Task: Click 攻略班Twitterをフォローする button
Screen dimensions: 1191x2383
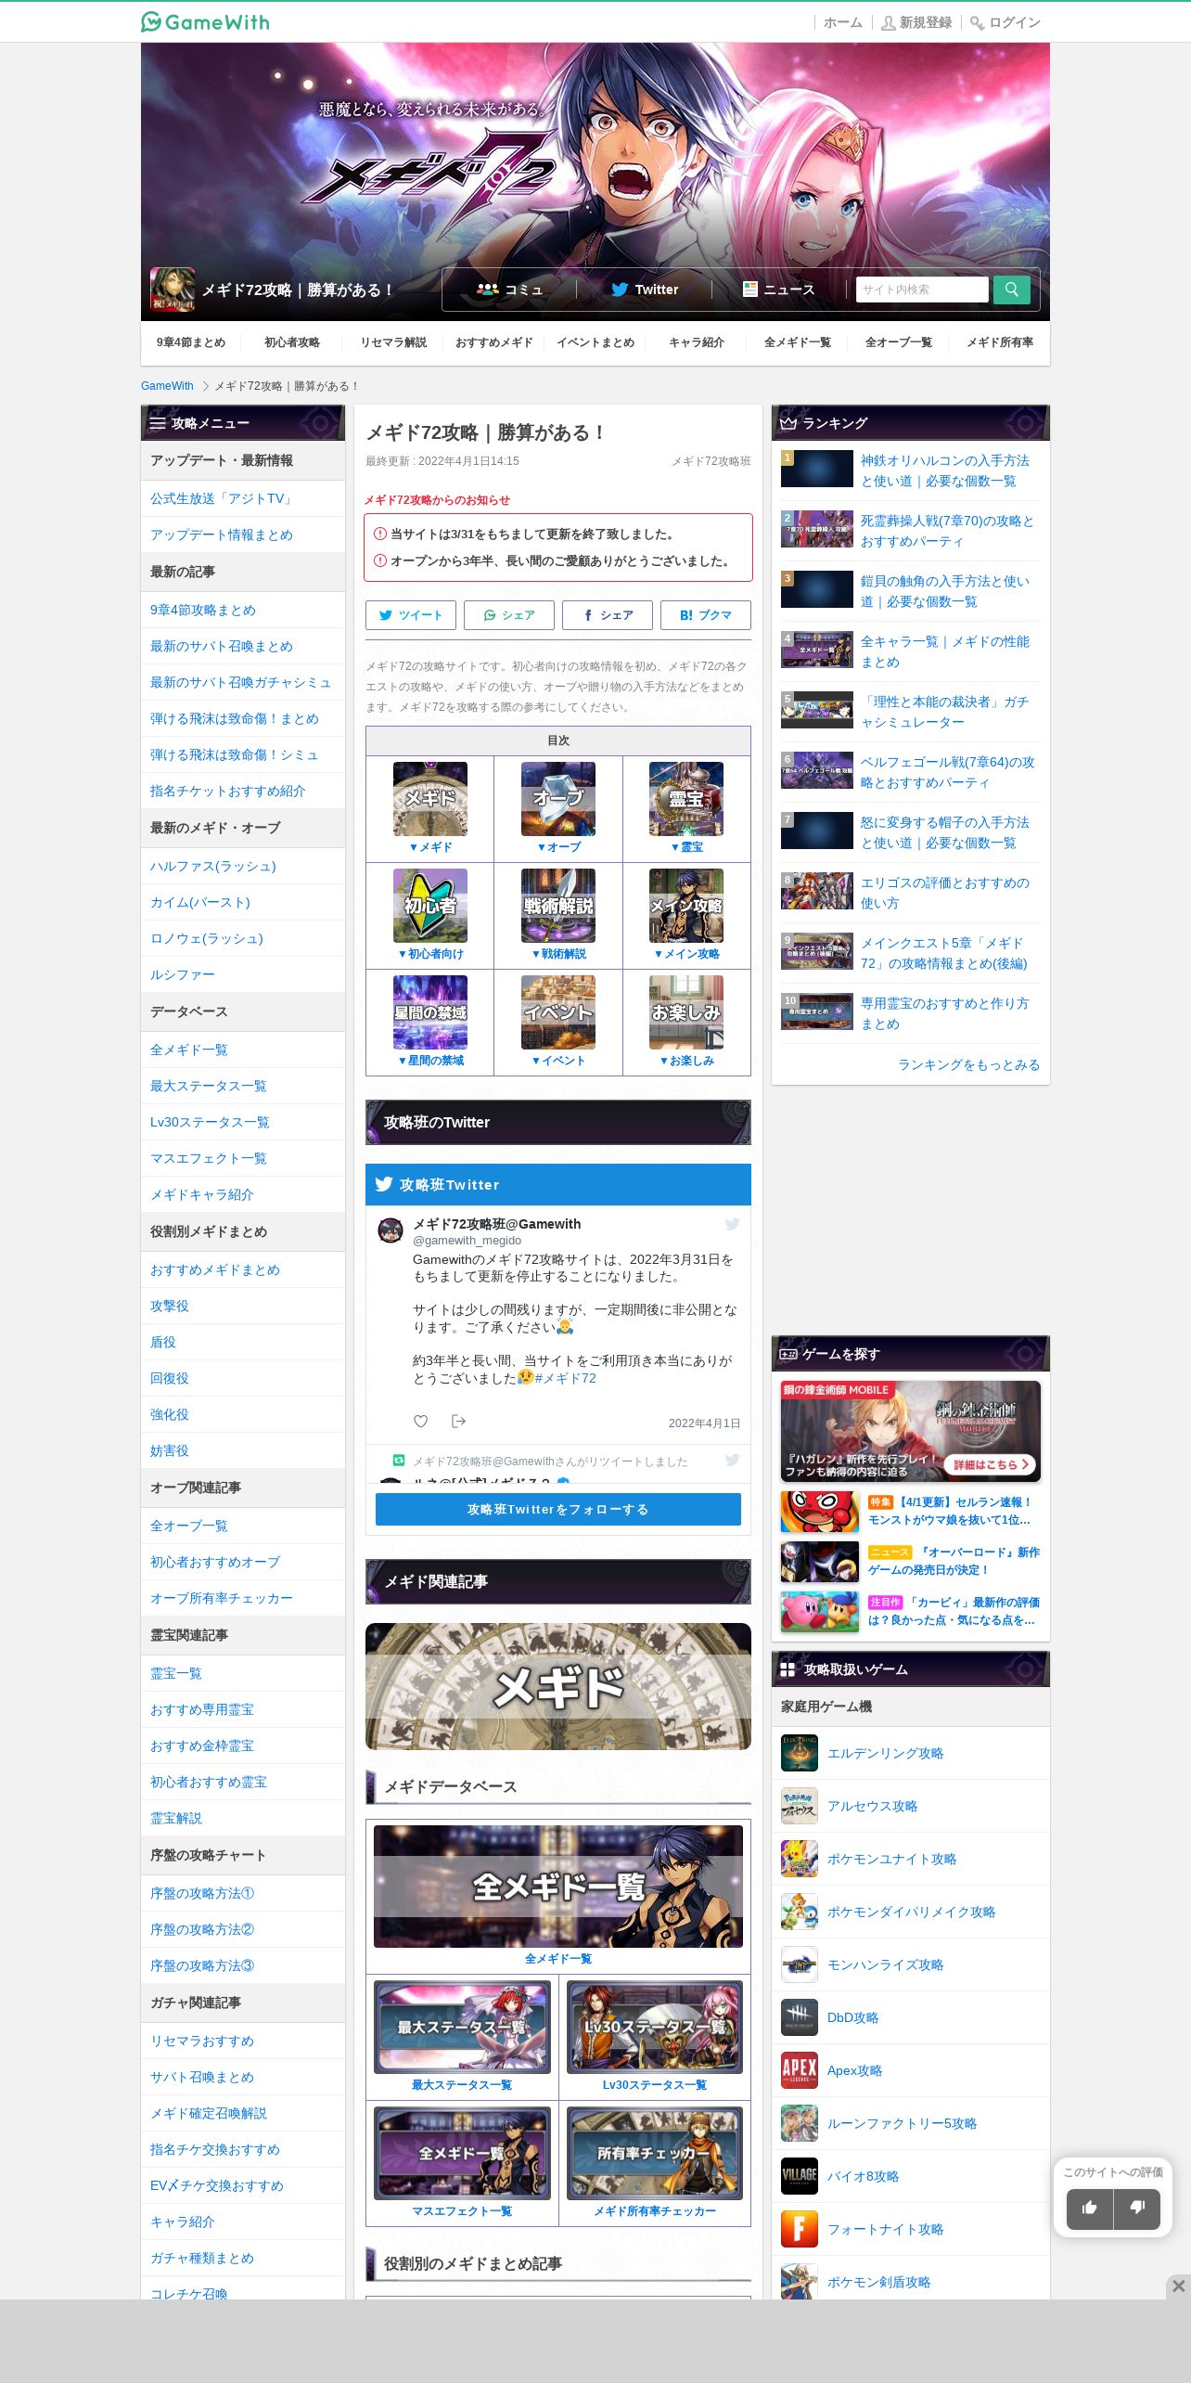Action: coord(558,1509)
